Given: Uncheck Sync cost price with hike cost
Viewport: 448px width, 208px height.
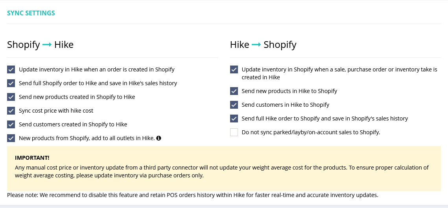Looking at the screenshot, I should (11, 111).
